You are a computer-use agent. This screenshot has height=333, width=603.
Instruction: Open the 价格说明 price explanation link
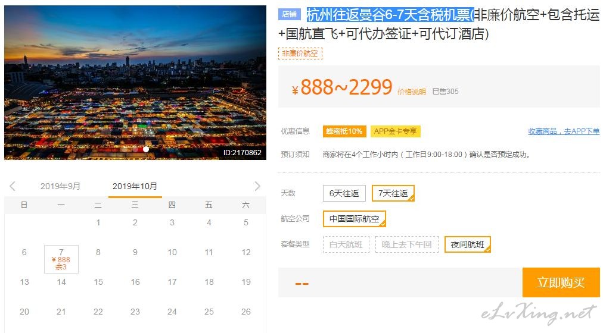tap(412, 92)
